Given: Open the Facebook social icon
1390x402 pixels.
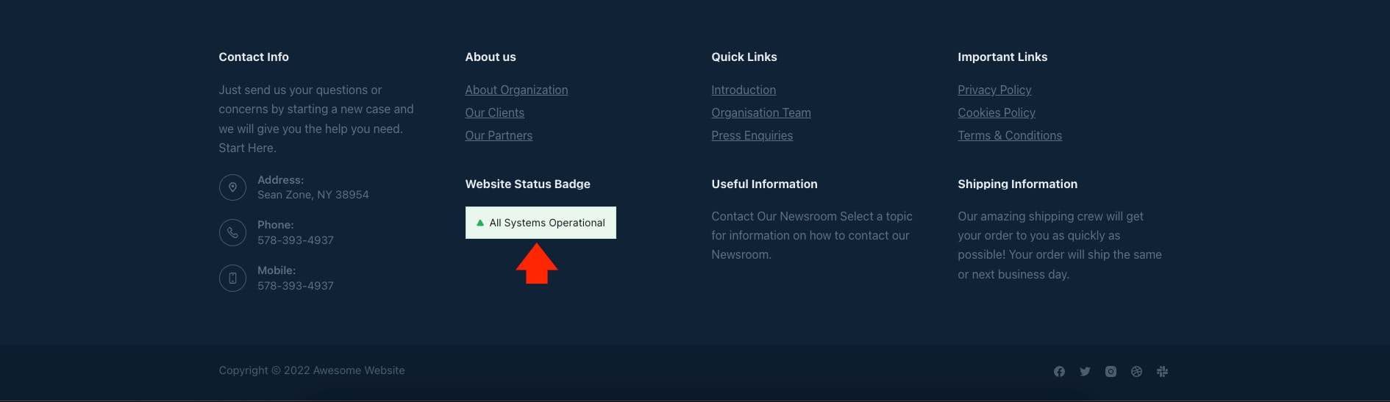Looking at the screenshot, I should click(x=1059, y=372).
